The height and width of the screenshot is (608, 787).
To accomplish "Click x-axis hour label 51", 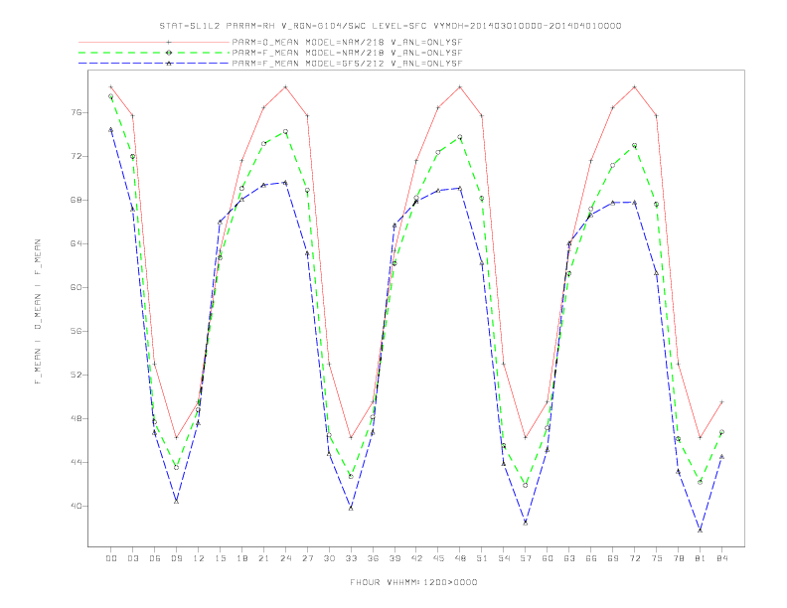I will click(482, 558).
